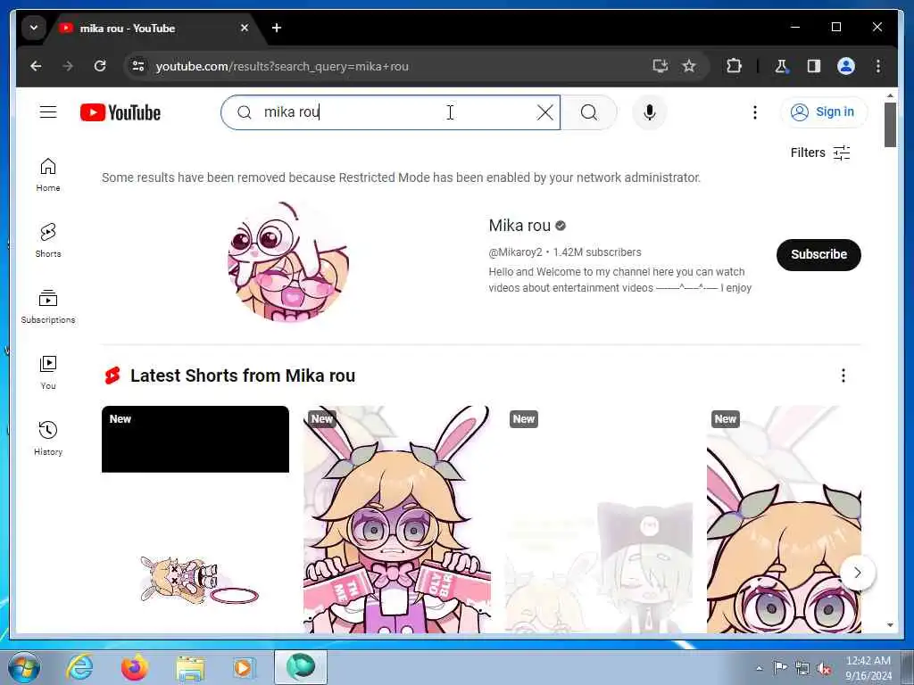Viewport: 914px width, 685px height.
Task: Open the You section in the sidebar
Action: 48,372
